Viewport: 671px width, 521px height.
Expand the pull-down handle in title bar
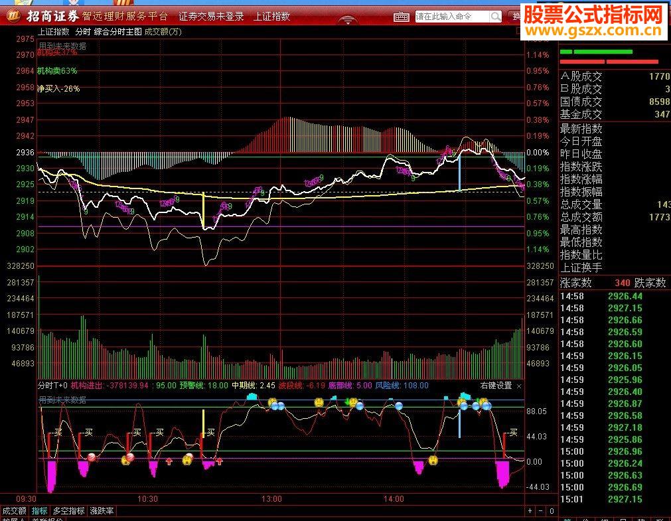[x=348, y=20]
